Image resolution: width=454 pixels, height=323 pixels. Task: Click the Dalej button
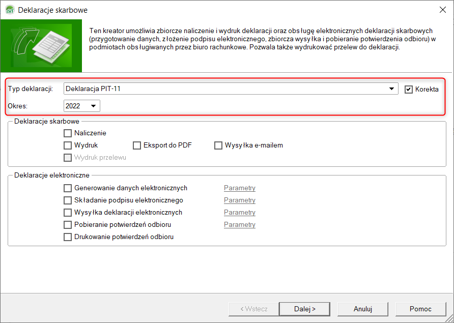coord(304,309)
